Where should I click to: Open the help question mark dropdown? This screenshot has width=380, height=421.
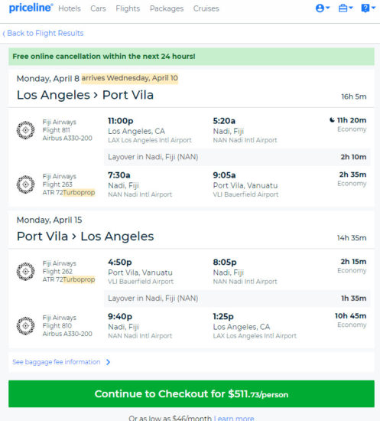pos(368,8)
